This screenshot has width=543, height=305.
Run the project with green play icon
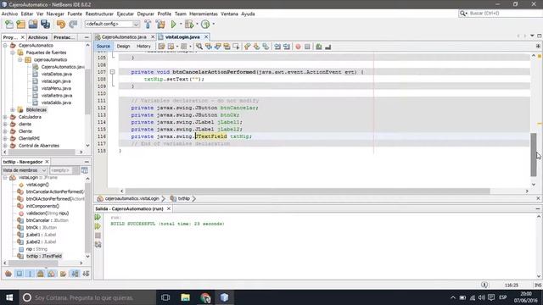coord(173,25)
